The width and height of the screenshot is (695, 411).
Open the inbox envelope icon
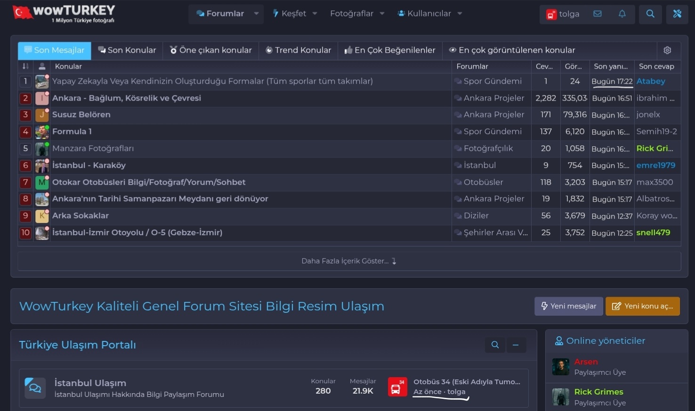pos(598,14)
